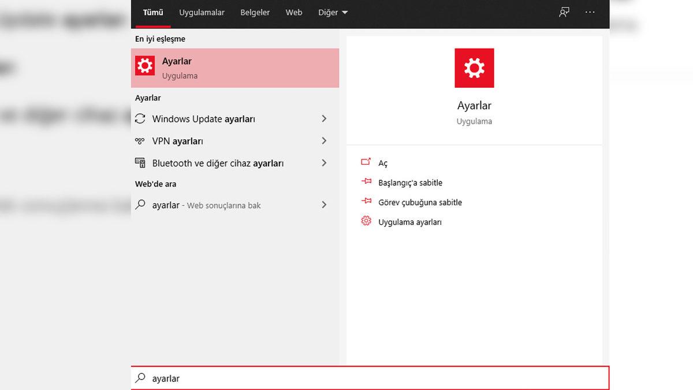Click the feedback person icon top right

click(564, 12)
